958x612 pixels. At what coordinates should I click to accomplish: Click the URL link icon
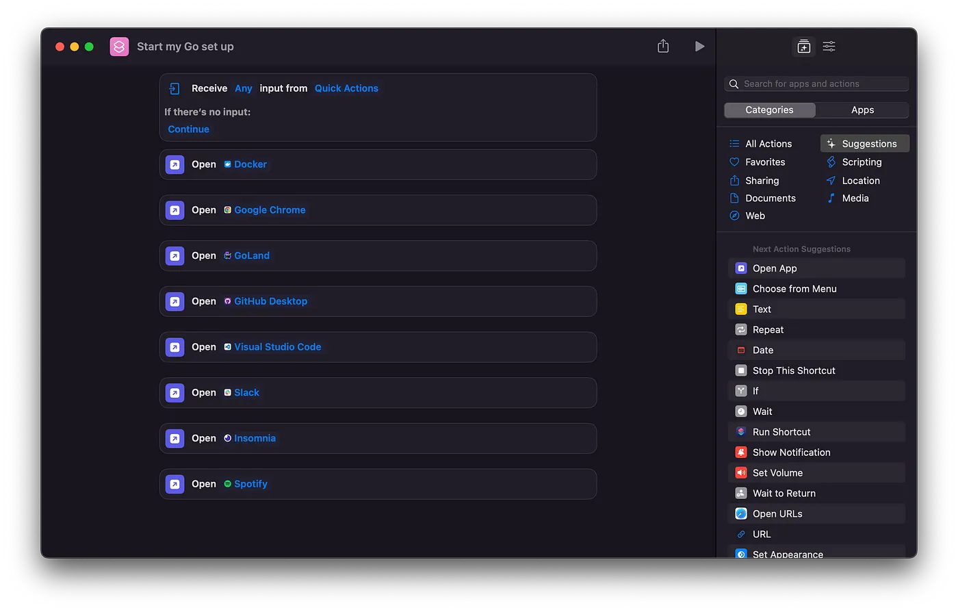741,534
